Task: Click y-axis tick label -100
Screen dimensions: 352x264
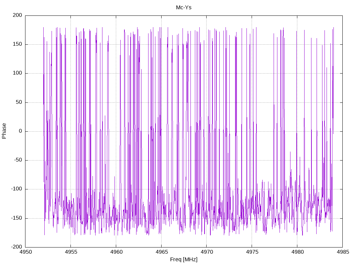Action: (x=16, y=189)
